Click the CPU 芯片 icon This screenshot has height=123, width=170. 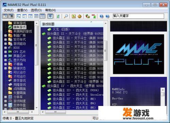(x=10, y=52)
